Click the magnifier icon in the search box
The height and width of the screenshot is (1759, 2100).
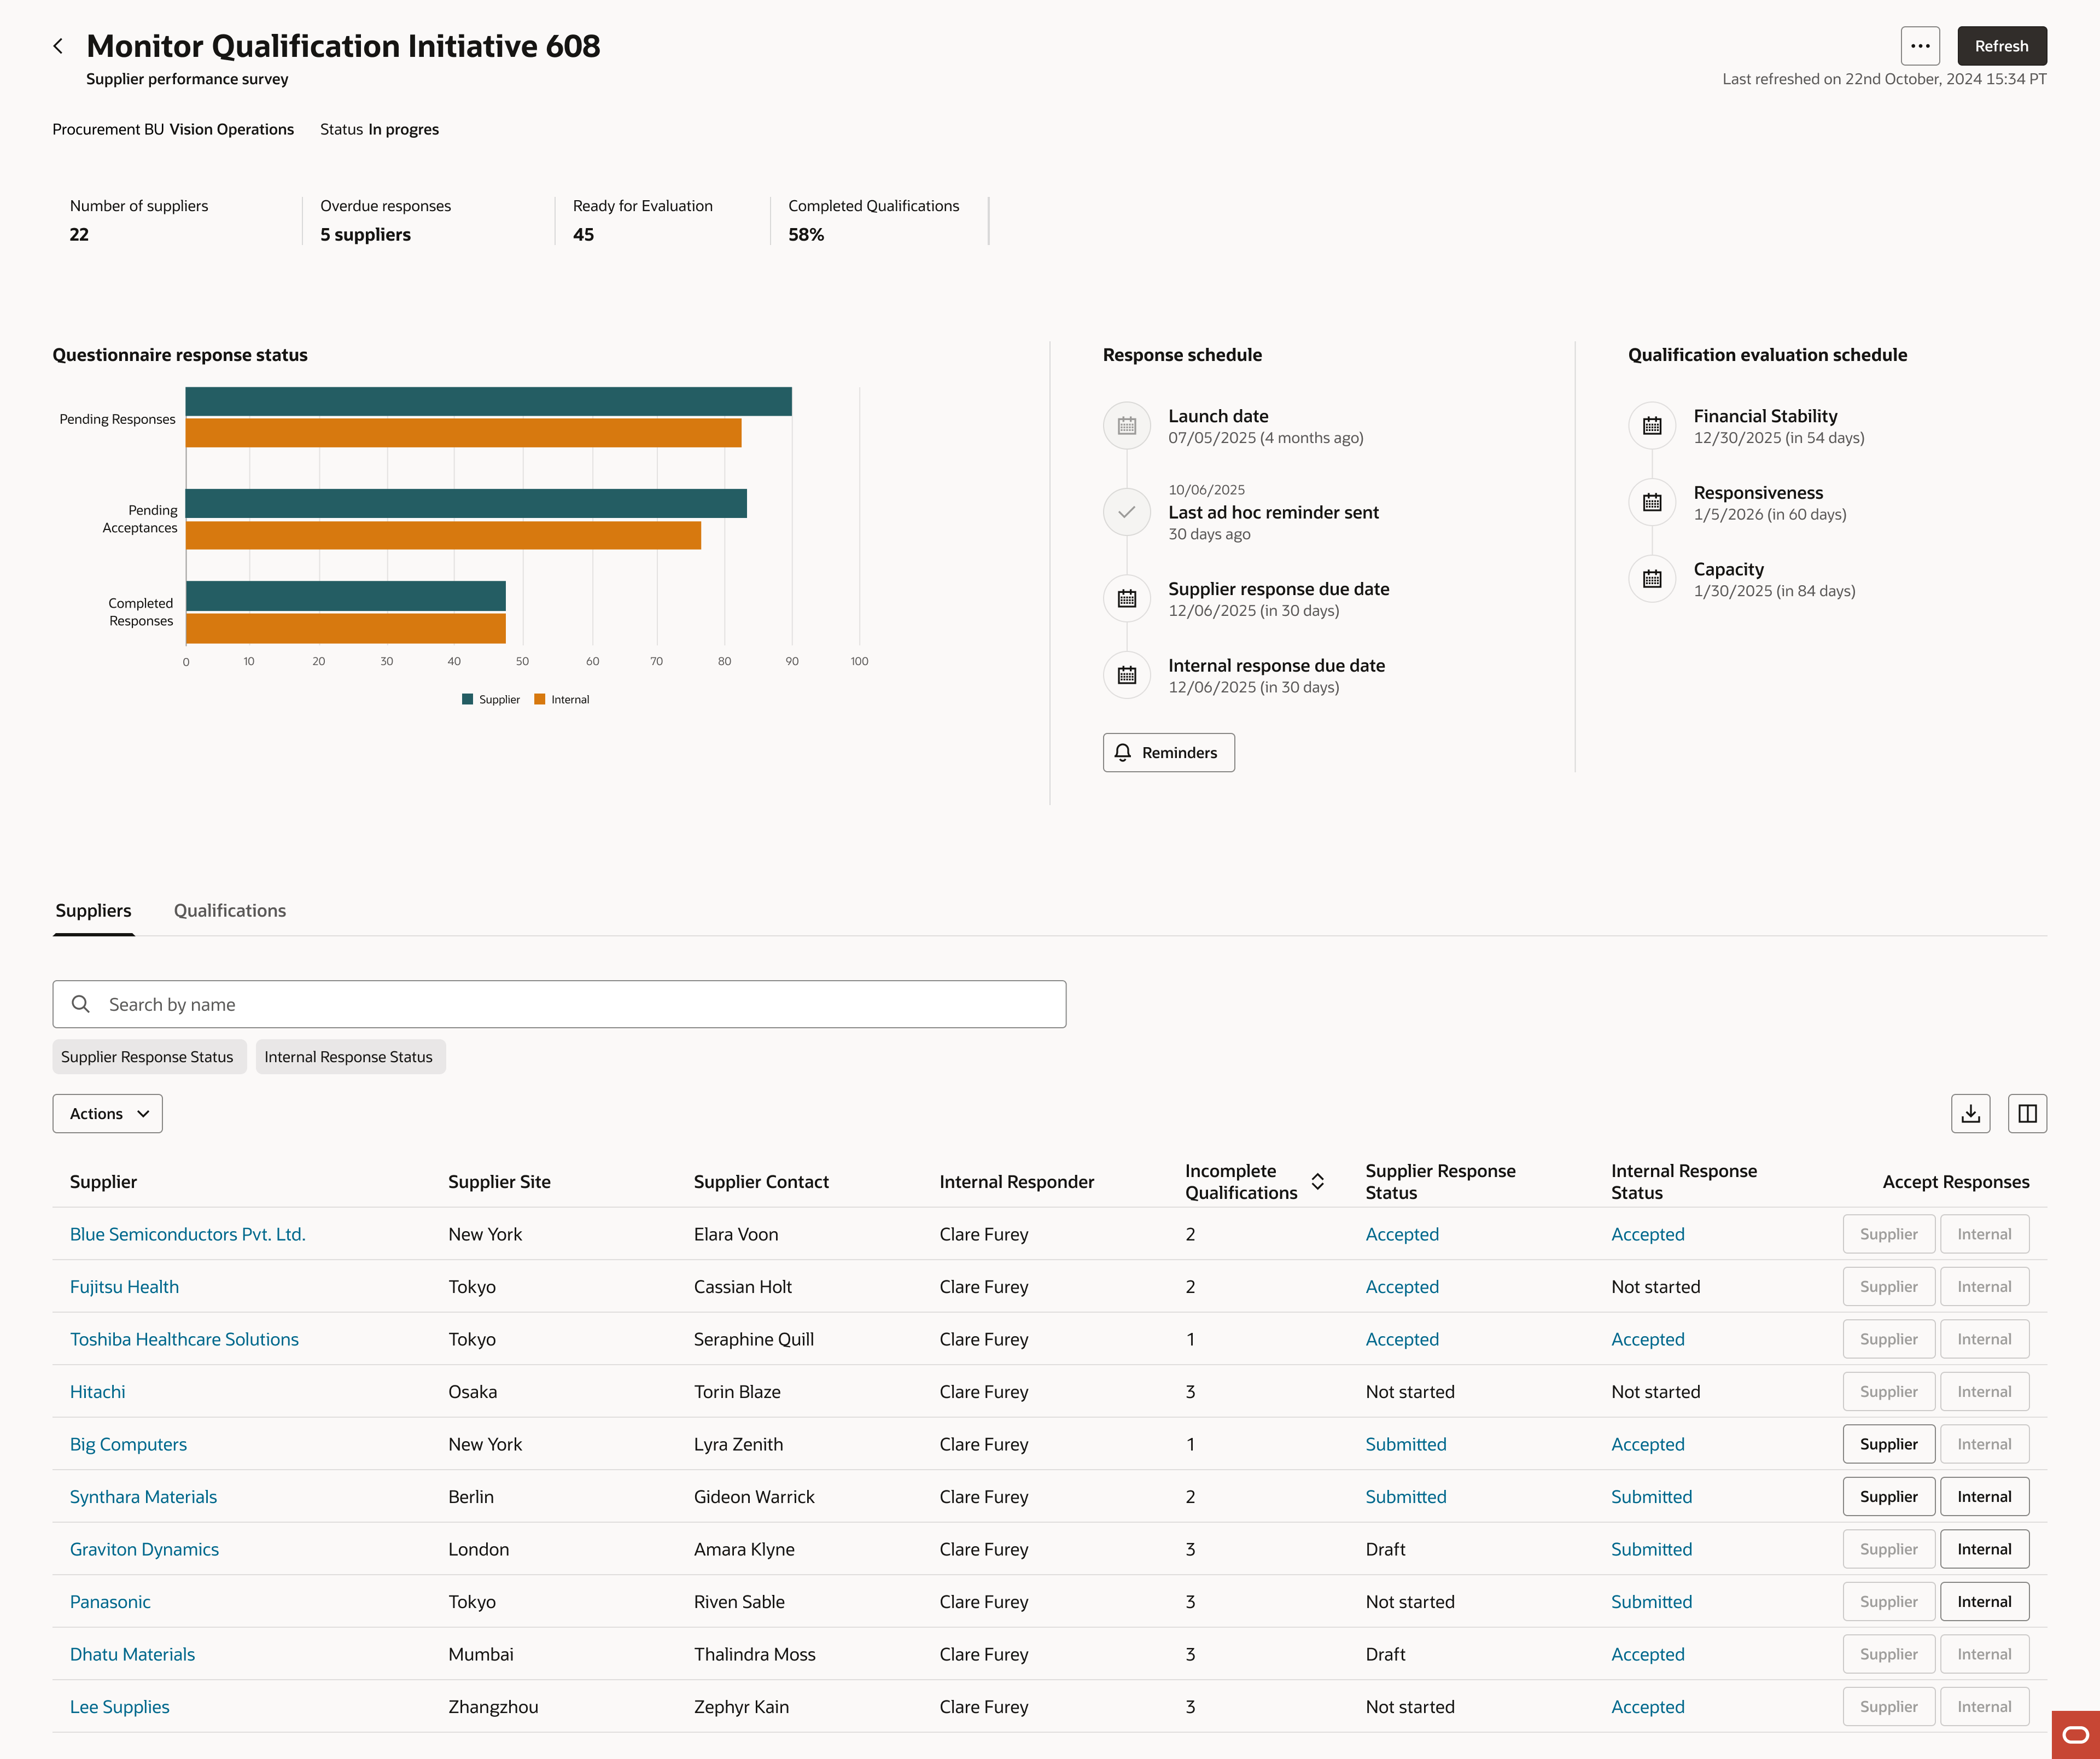coord(81,1004)
